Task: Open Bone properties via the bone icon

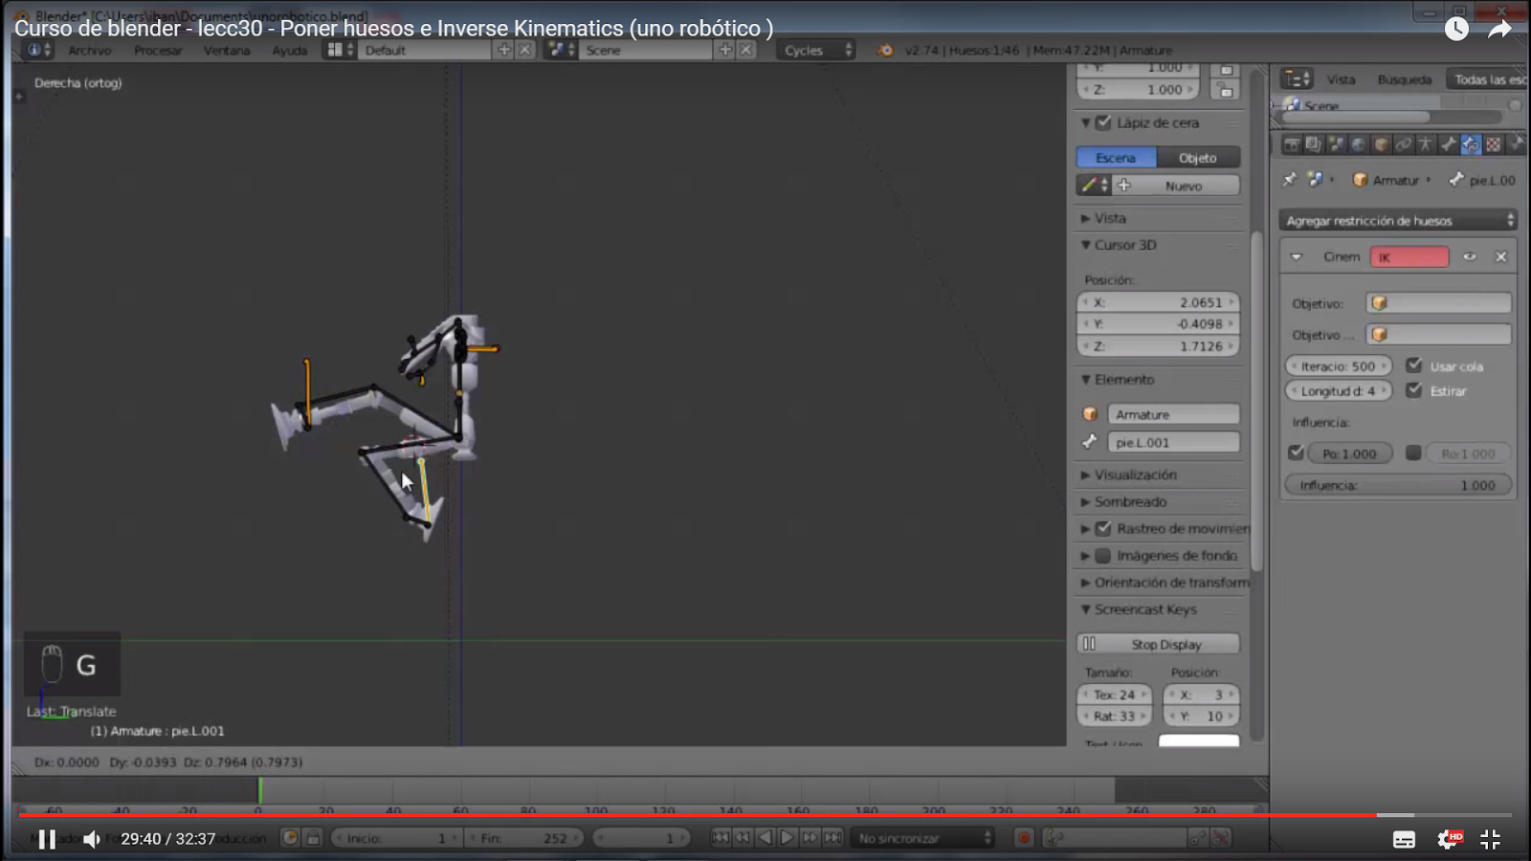Action: pyautogui.click(x=1449, y=143)
